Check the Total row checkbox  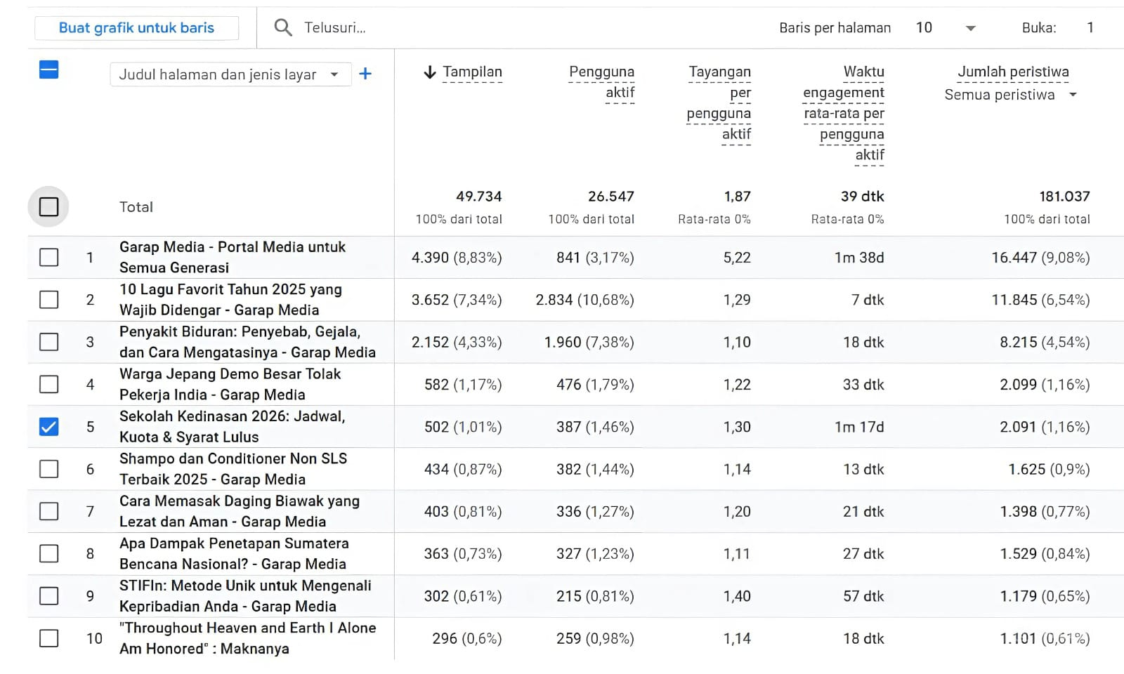pos(48,207)
